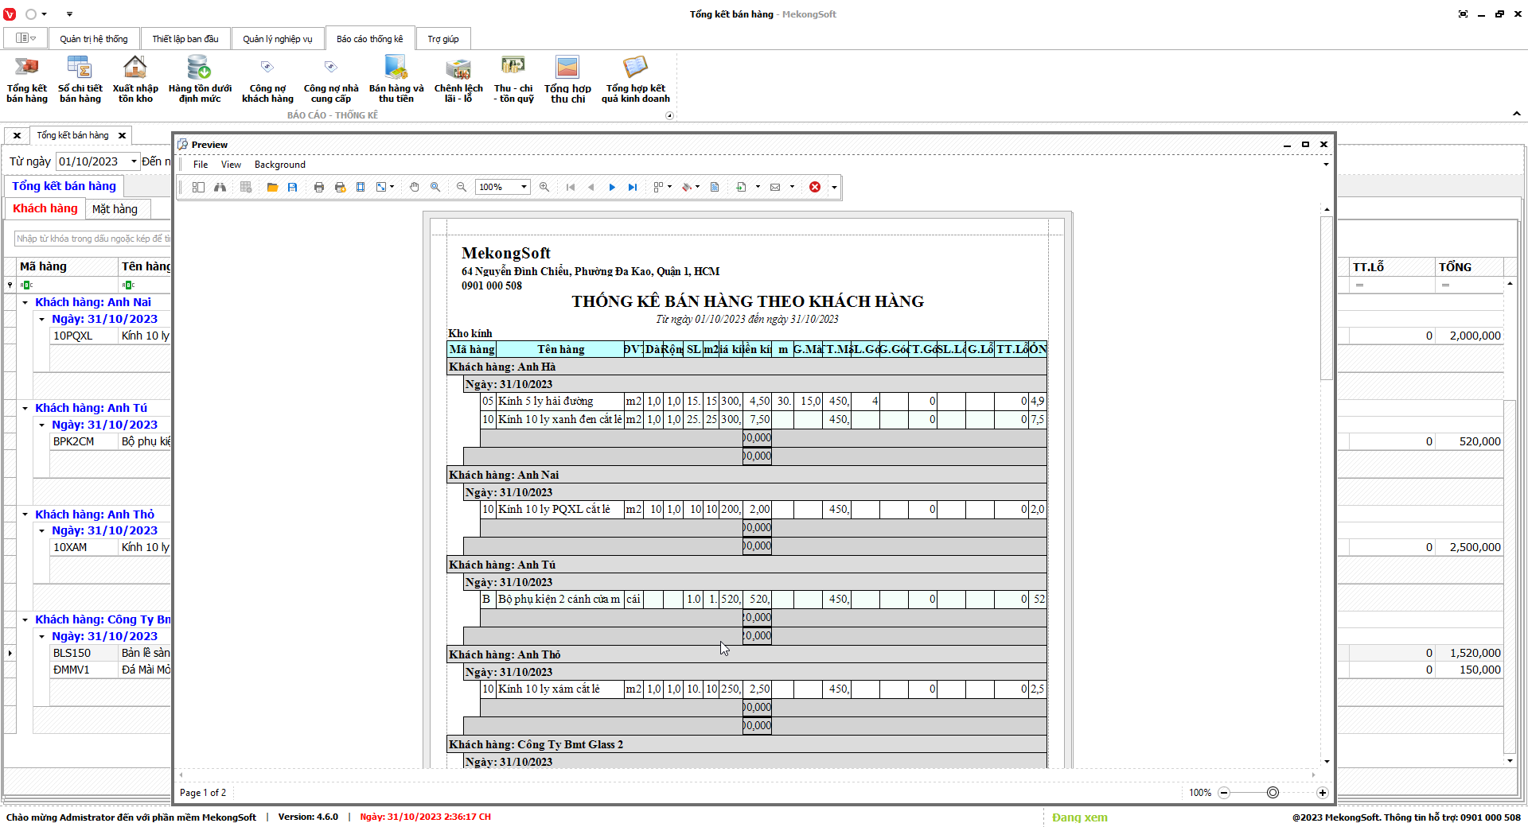
Task: Click the Zoom In icon beside 100%
Action: [x=544, y=187]
